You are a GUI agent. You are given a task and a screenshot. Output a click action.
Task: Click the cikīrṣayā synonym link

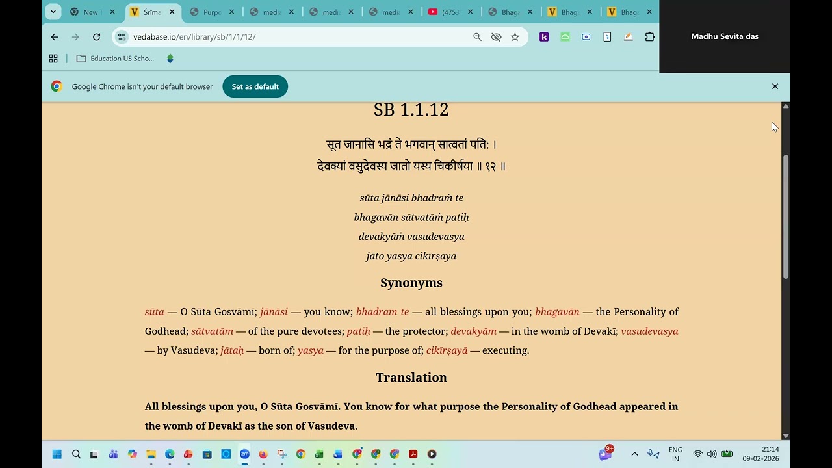coord(447,350)
